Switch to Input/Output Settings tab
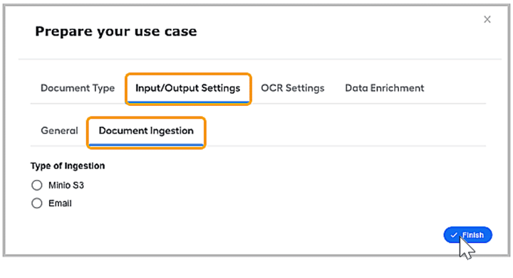The width and height of the screenshot is (513, 278). pyautogui.click(x=188, y=88)
